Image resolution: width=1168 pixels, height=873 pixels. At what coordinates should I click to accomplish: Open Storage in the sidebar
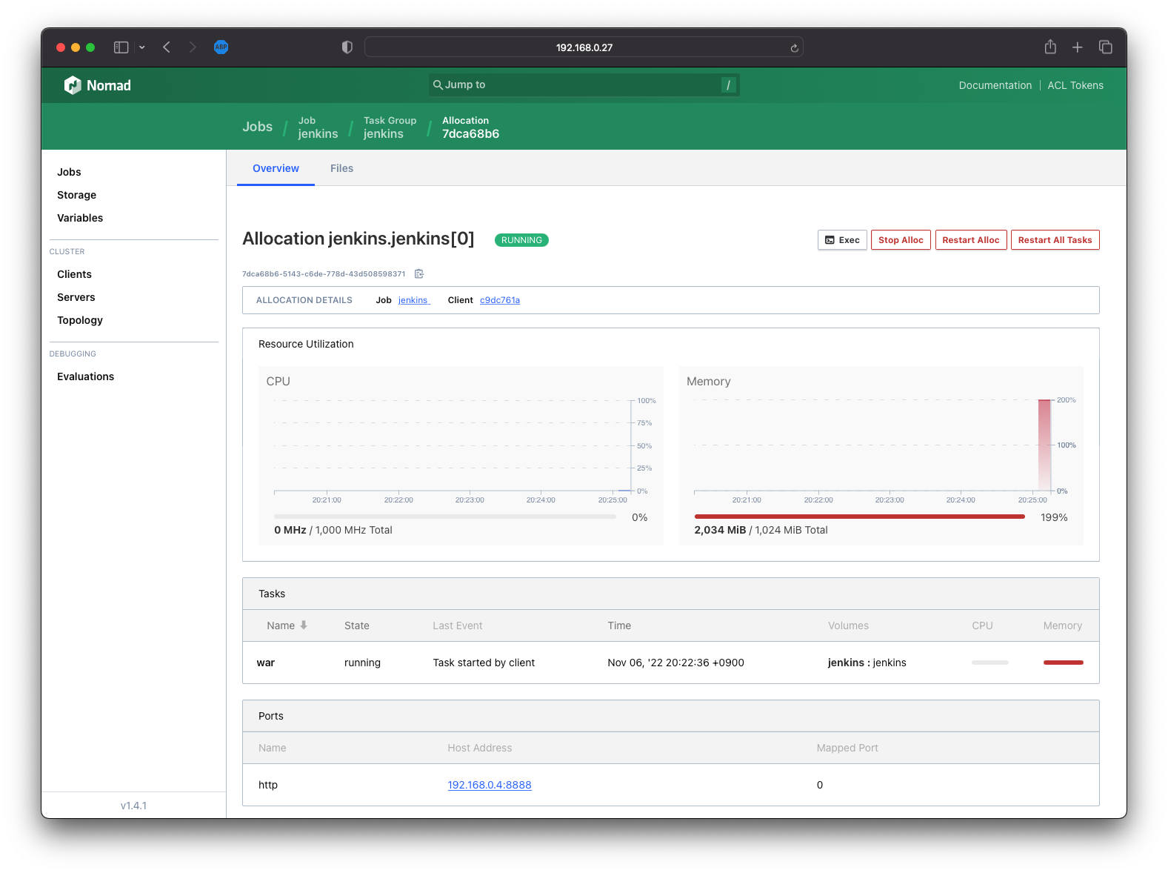76,195
